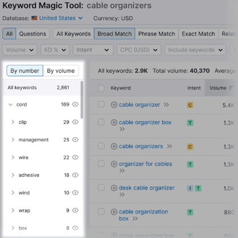Expand the wind keyword group
Viewport: 238px width, 238px height.
pos(13,193)
